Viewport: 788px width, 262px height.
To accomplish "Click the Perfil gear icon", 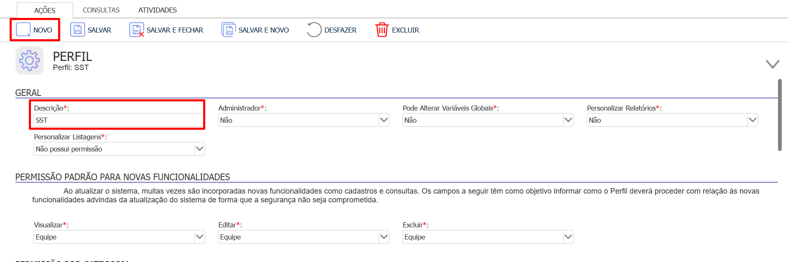I will (29, 61).
